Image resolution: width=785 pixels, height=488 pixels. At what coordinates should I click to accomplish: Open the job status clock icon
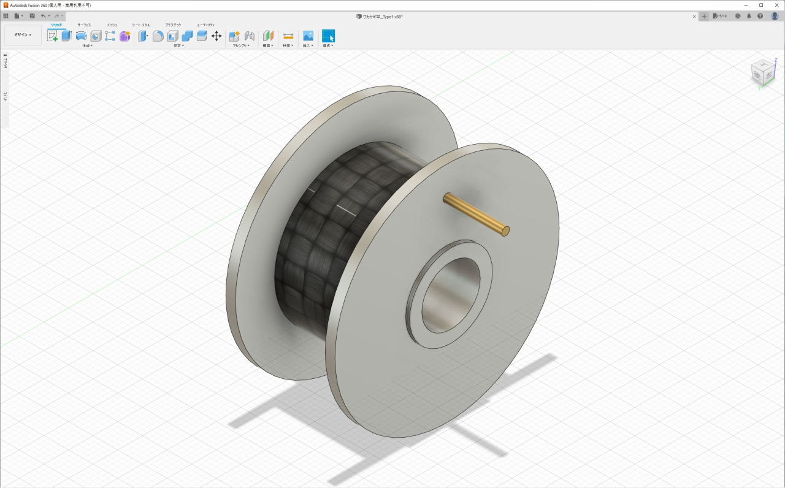tap(737, 16)
